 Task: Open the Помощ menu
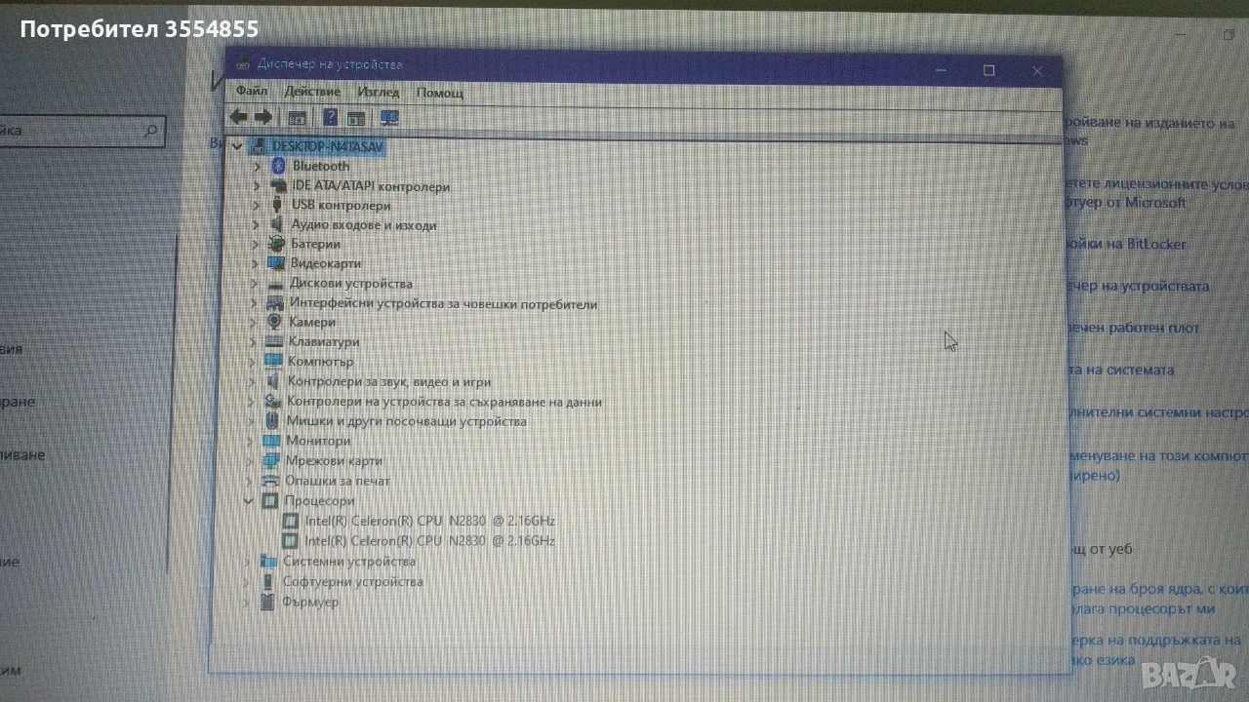[440, 93]
